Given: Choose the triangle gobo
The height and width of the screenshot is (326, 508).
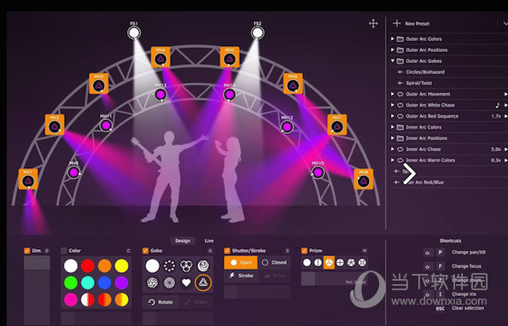Looking at the screenshot, I should coord(203,282).
